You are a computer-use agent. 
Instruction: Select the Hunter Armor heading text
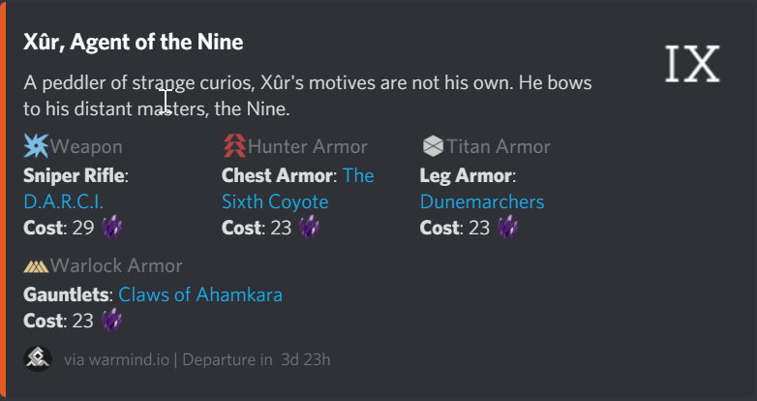308,147
